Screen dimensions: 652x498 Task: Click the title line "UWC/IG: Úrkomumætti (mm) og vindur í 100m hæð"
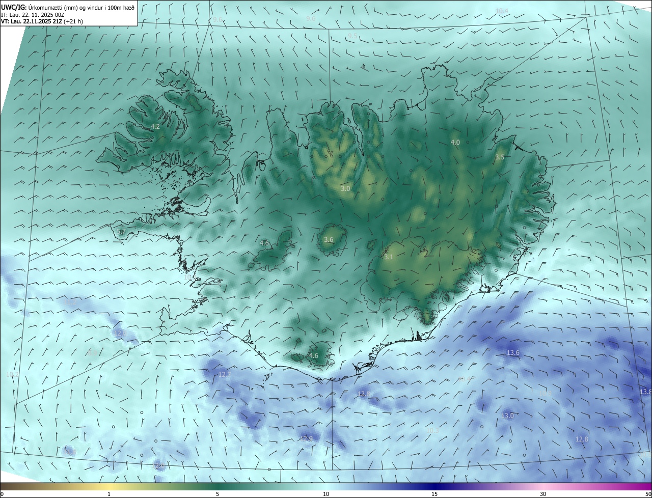pyautogui.click(x=68, y=7)
